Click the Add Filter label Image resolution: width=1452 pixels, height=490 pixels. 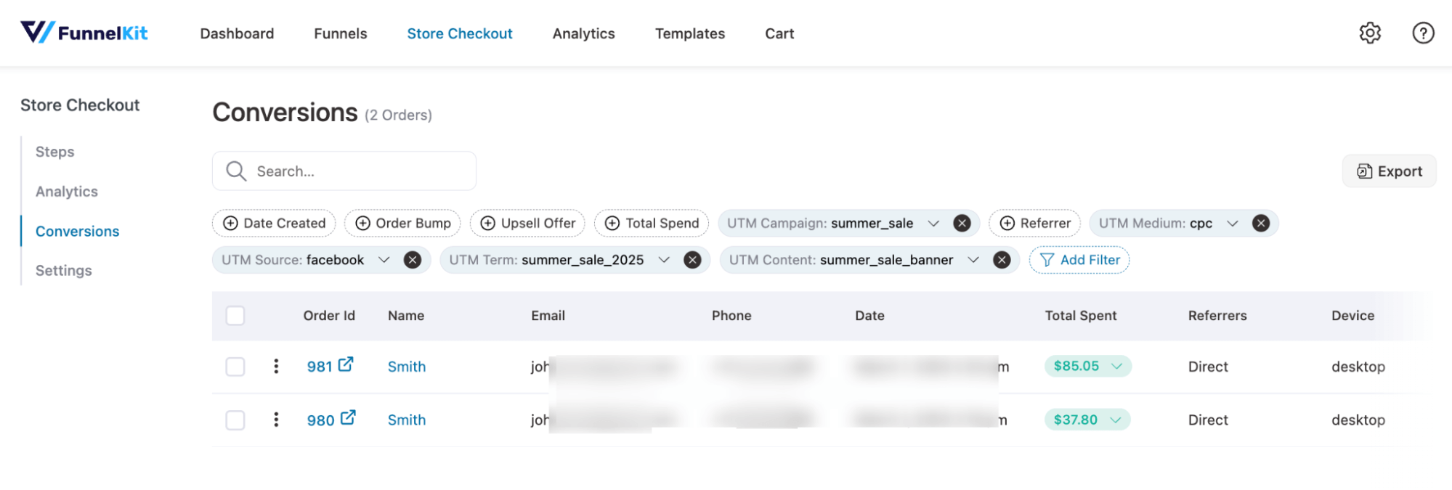pos(1090,260)
